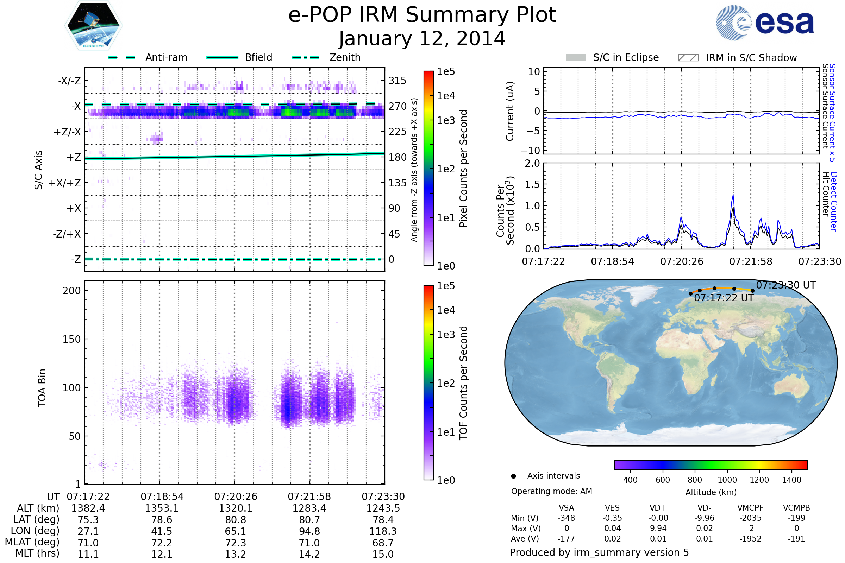Click the Bfield solid legend line
Viewport: 845px width, 563px height.
tap(222, 57)
